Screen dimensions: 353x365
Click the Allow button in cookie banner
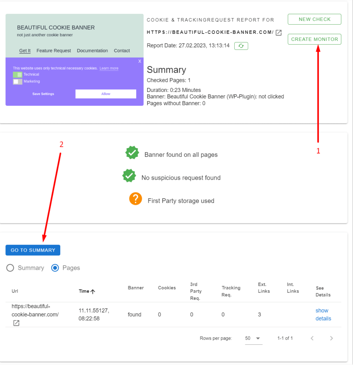[x=106, y=94]
